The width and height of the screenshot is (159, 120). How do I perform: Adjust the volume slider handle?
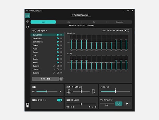pos(47,91)
